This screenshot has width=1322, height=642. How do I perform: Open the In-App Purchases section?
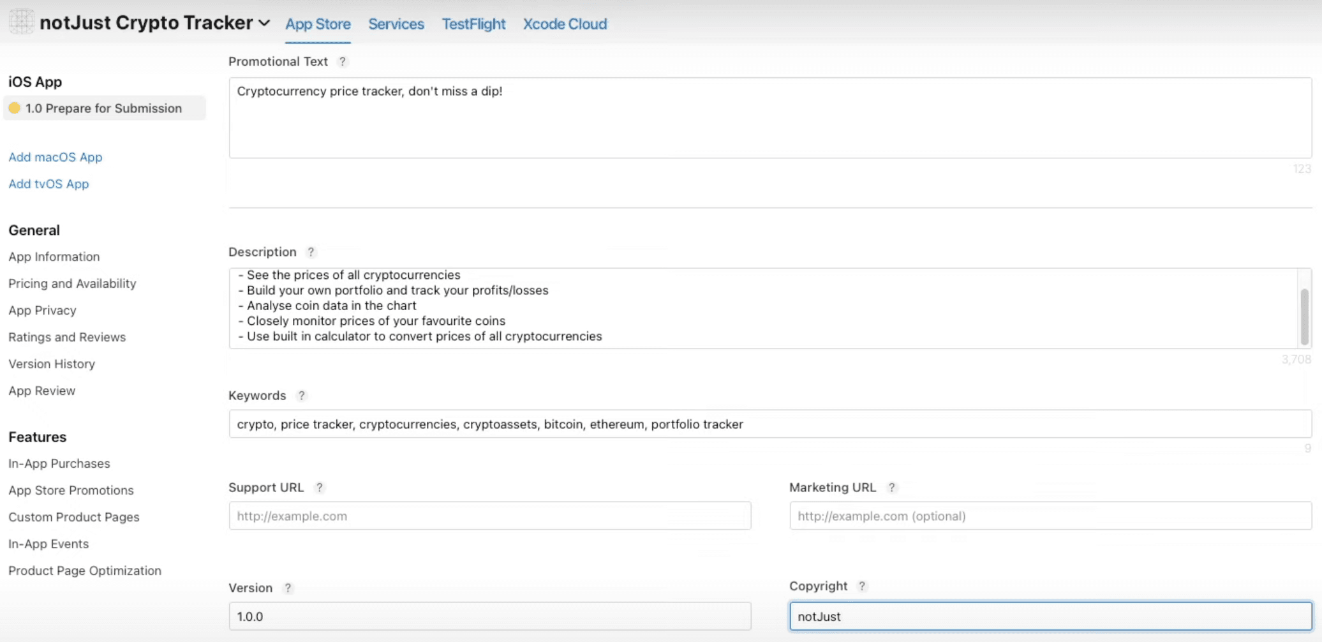click(x=59, y=463)
